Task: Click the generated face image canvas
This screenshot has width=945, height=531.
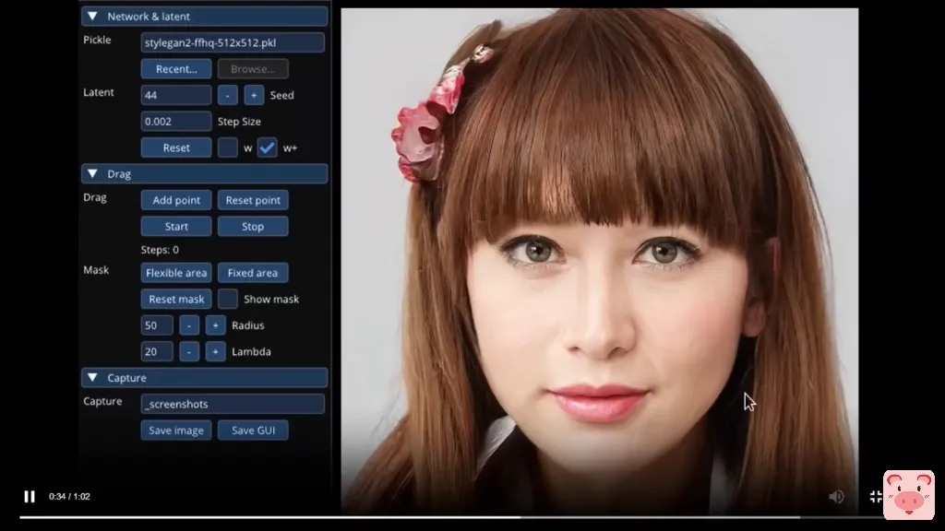Action: pyautogui.click(x=600, y=261)
